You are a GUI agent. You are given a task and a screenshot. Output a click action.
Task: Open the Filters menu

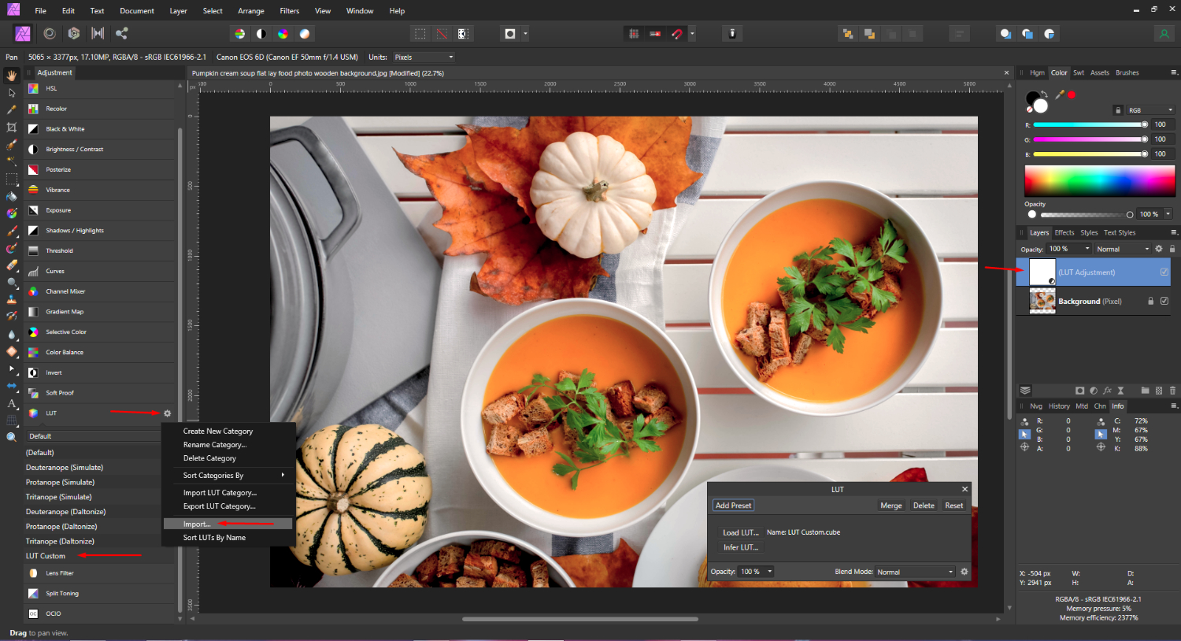[289, 11]
